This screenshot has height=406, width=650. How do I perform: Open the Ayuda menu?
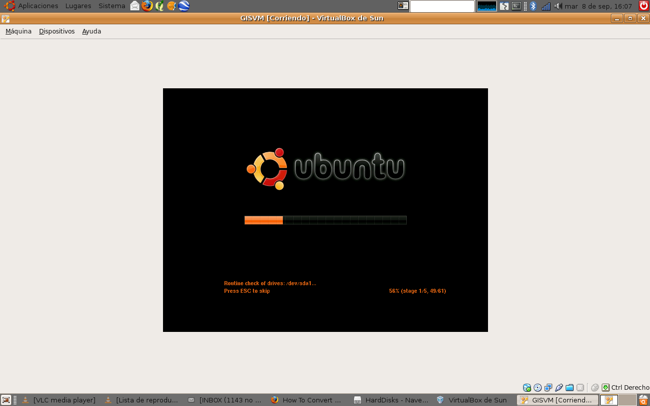91,31
